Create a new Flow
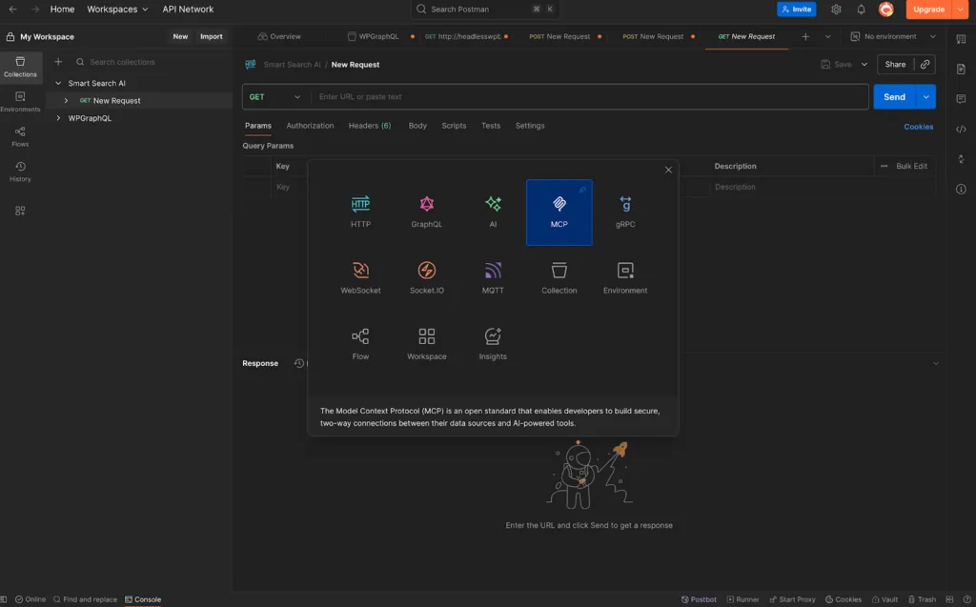The width and height of the screenshot is (976, 607). 360,343
